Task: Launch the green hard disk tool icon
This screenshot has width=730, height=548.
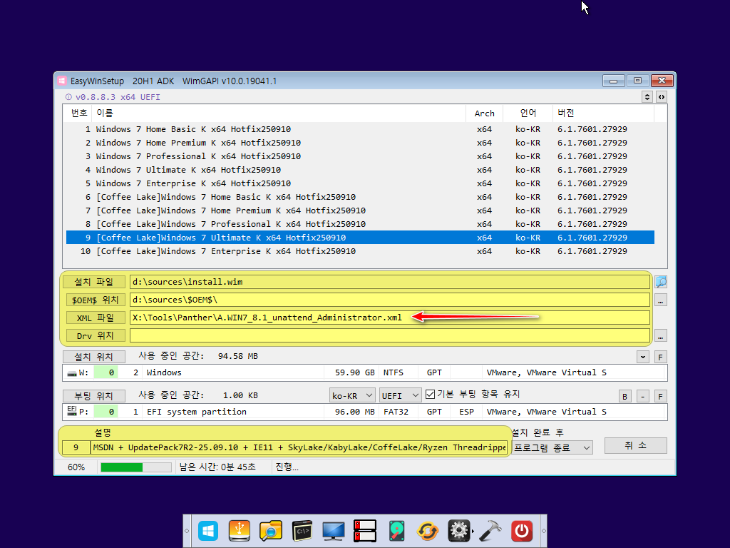Action: point(396,531)
